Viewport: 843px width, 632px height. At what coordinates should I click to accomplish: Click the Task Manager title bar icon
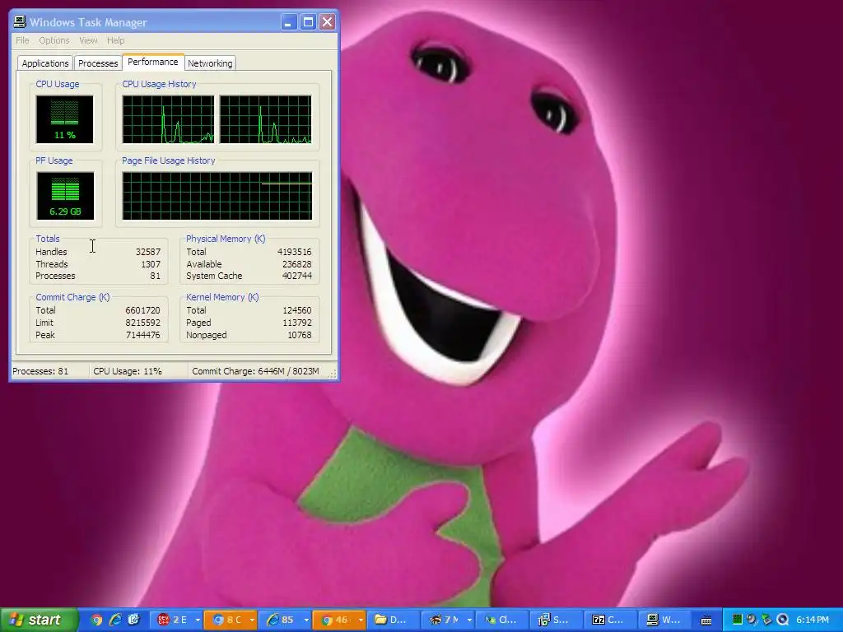[x=20, y=22]
